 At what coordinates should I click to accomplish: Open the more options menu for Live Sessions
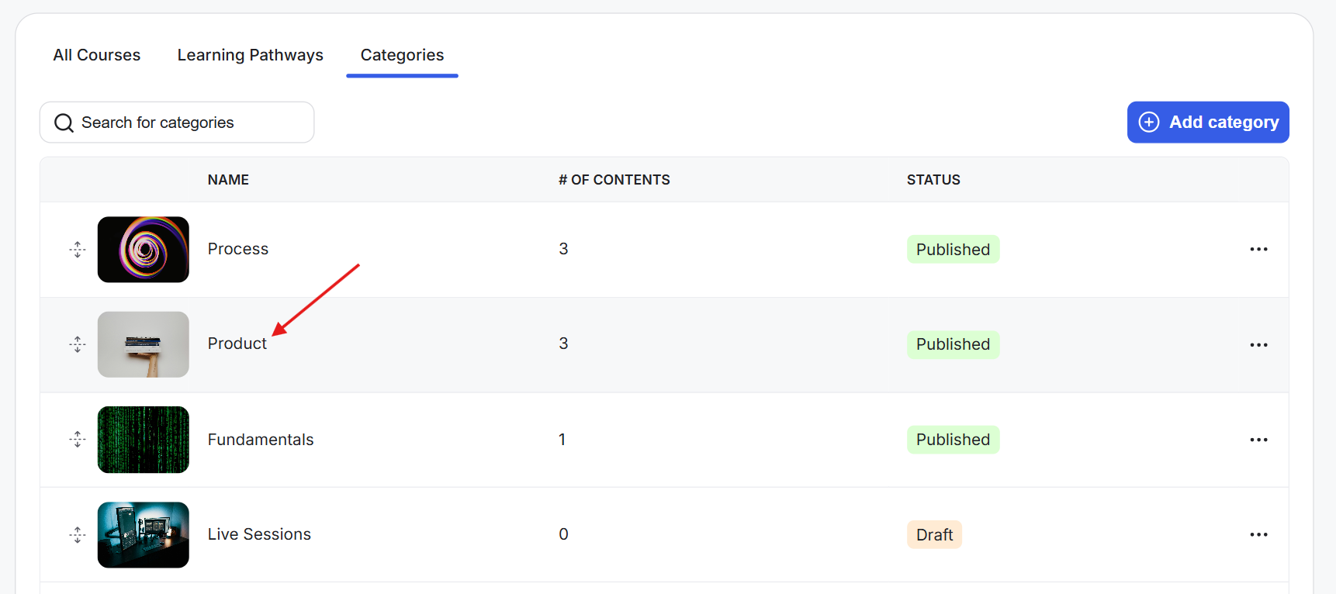[x=1258, y=534]
